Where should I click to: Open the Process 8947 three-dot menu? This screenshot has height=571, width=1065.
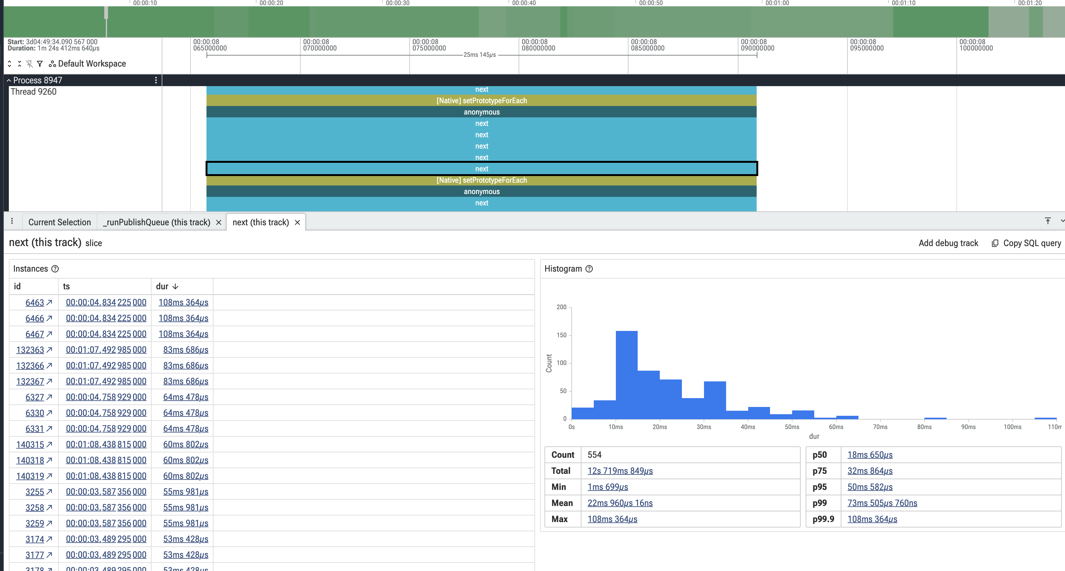click(x=156, y=80)
